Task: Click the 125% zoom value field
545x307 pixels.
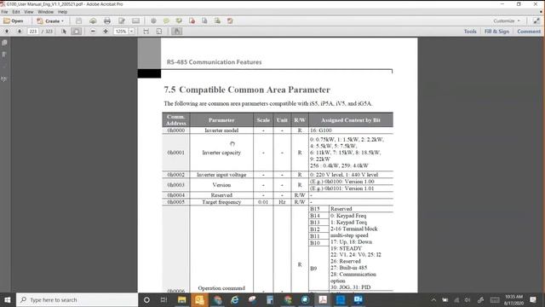Action: (x=121, y=32)
